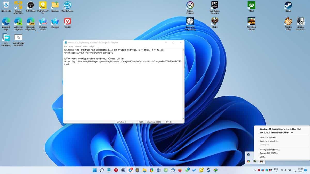Launch Hades from its desktop icon
This screenshot has width=310, height=174.
(x=214, y=22)
